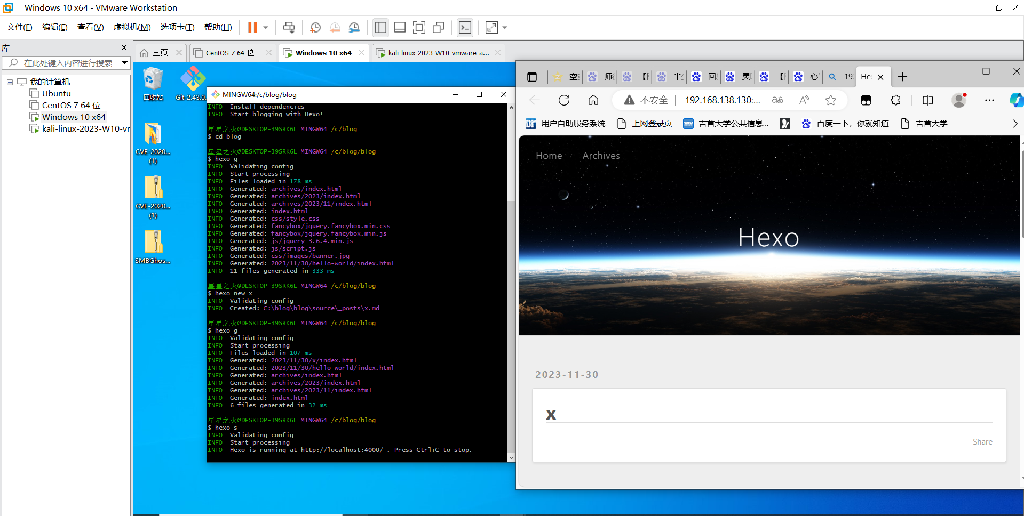Viewport: 1024px width, 516px height.
Task: Open the stretch guest dropdown arrow
Action: pos(505,27)
